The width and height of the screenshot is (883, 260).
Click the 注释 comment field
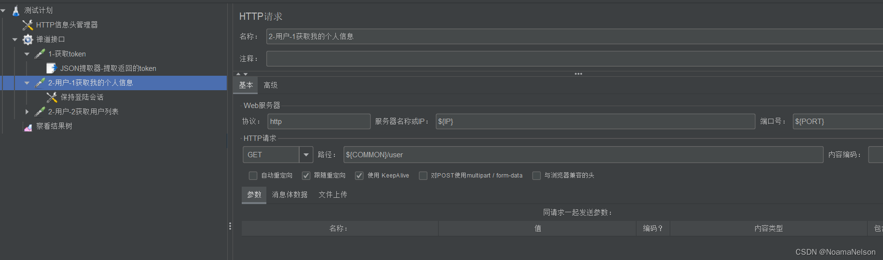point(575,59)
